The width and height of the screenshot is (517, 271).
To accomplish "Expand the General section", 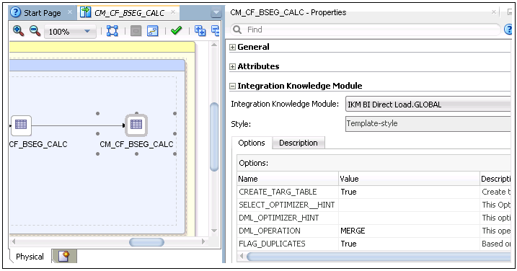I will [232, 47].
